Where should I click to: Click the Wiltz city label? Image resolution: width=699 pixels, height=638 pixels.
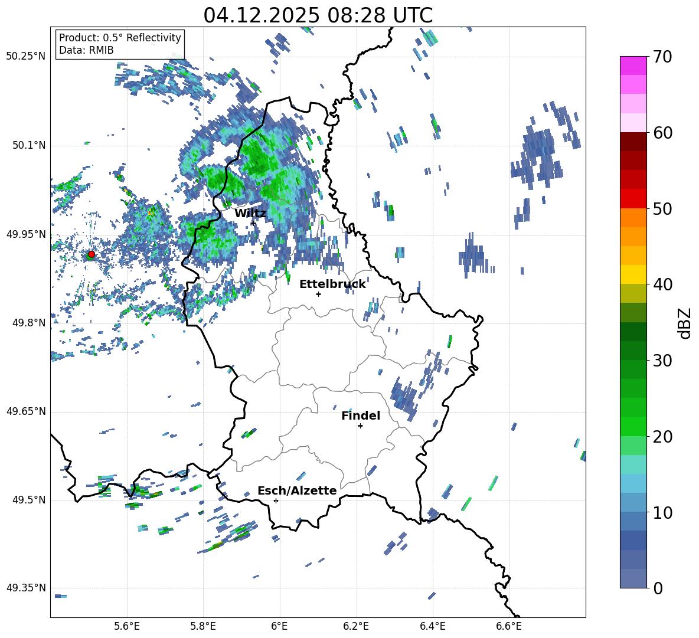tap(250, 214)
